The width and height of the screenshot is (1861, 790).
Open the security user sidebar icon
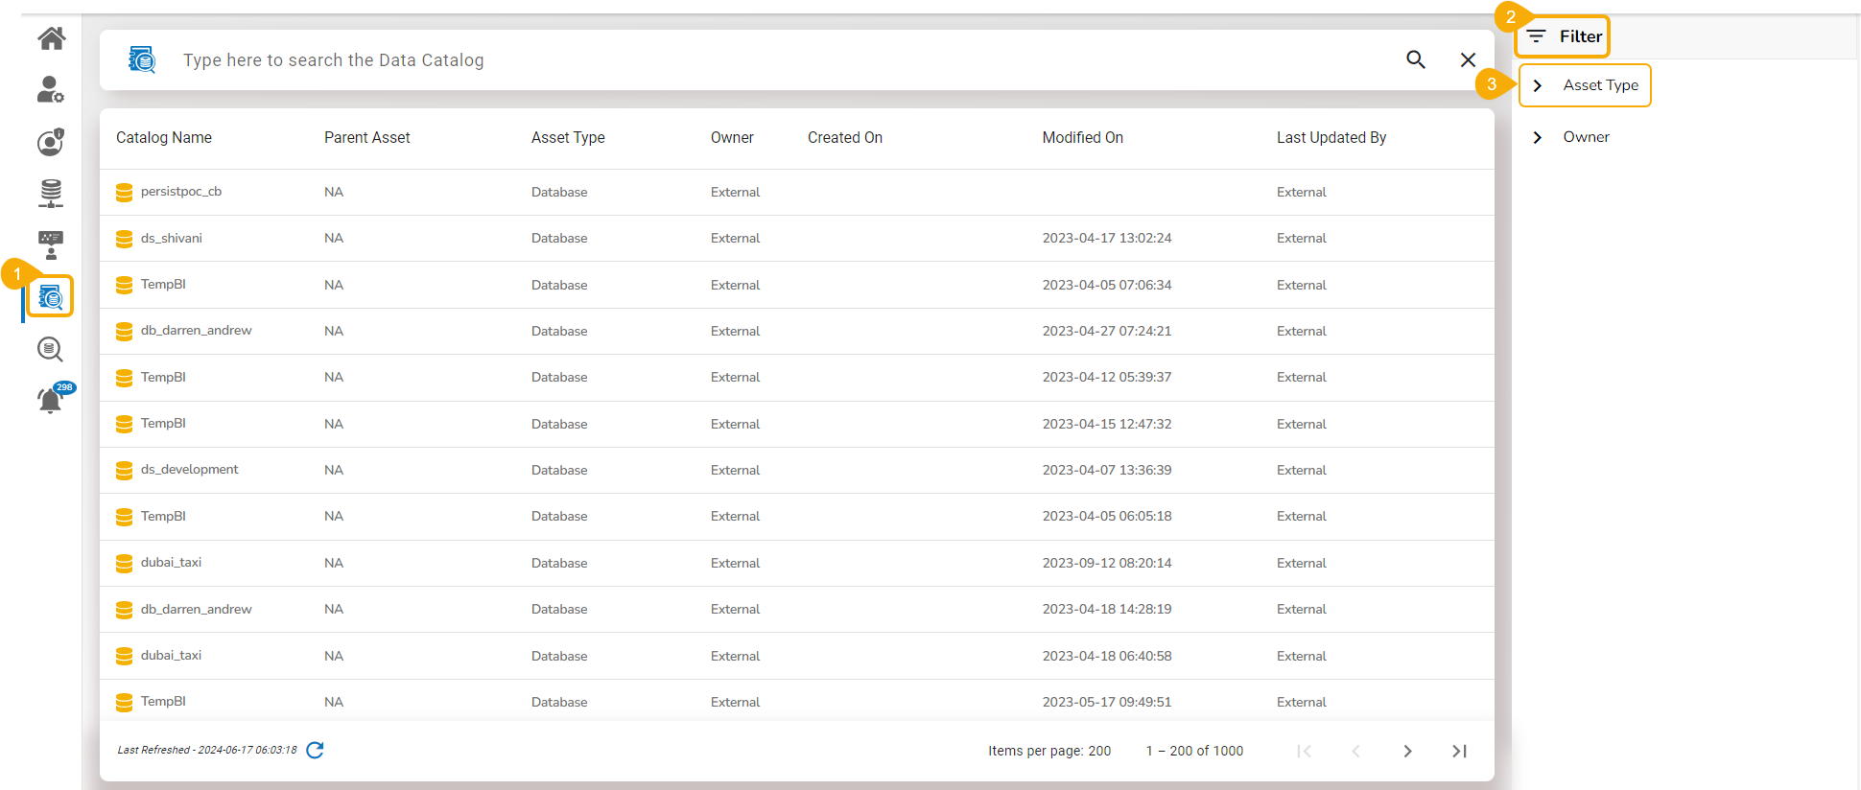tap(51, 142)
